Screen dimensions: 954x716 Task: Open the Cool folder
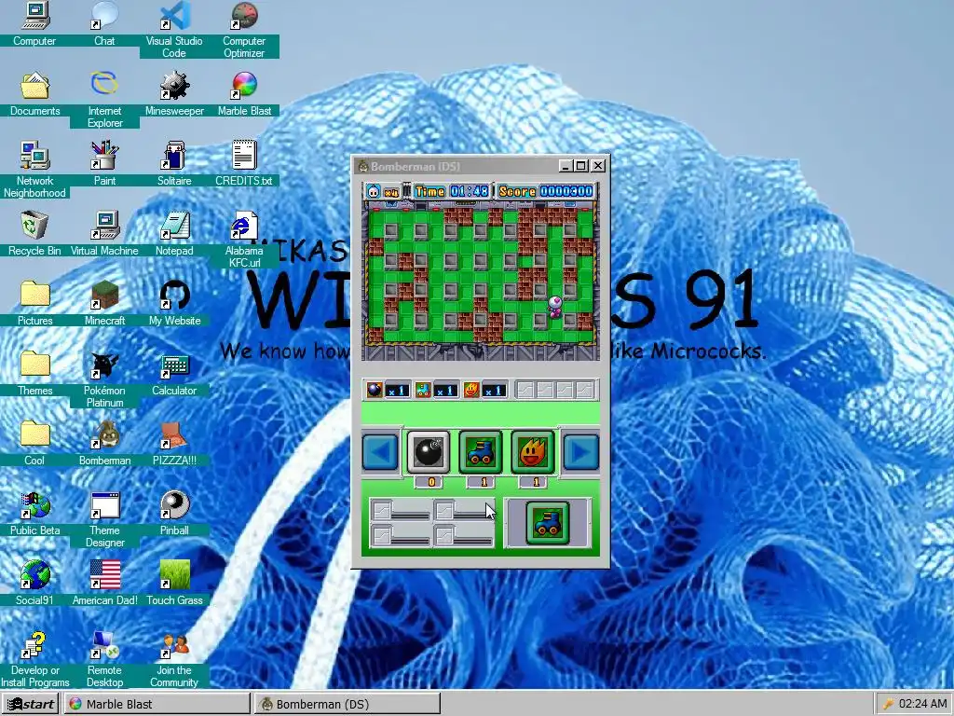pyautogui.click(x=34, y=443)
